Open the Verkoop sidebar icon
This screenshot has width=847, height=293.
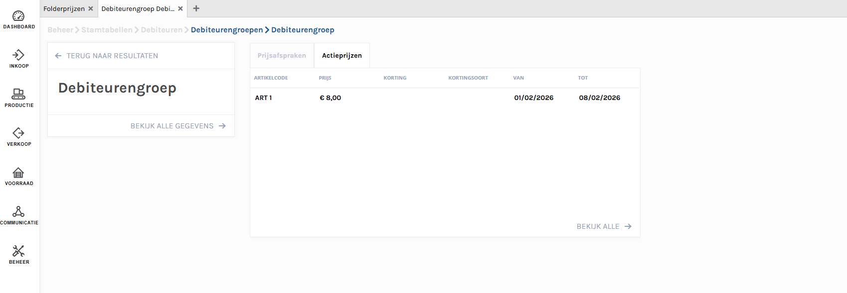(18, 133)
